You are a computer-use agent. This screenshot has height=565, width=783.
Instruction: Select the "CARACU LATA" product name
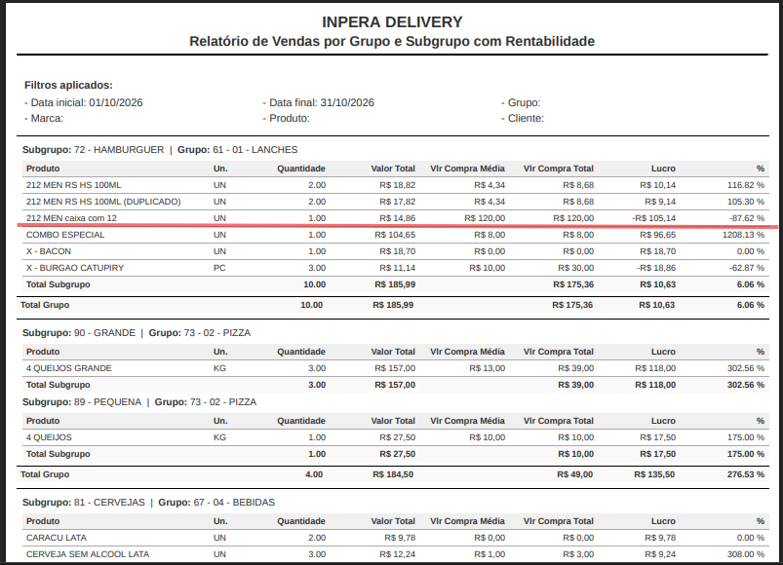pos(57,538)
